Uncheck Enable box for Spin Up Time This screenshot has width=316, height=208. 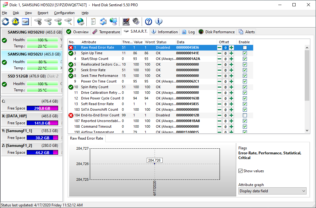[x=245, y=53]
